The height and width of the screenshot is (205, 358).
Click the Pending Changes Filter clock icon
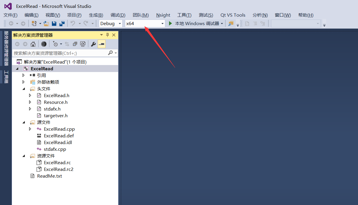click(x=55, y=44)
